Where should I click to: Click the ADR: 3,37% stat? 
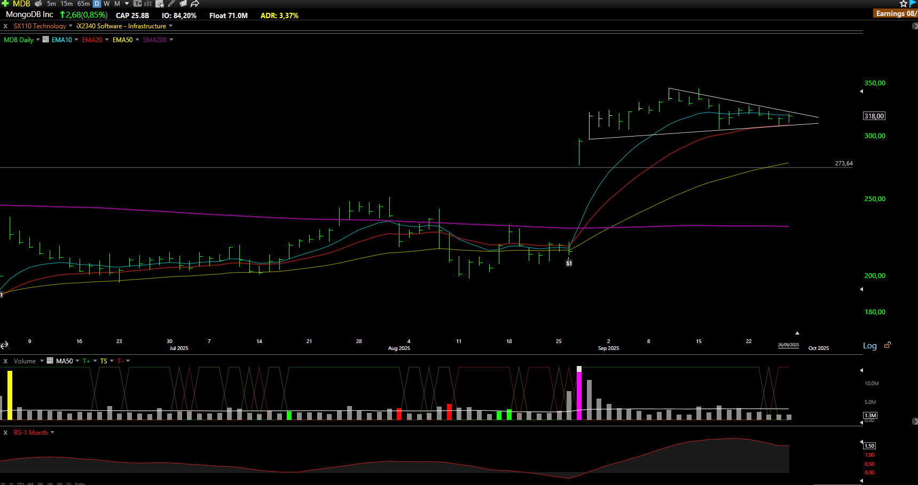tap(279, 15)
